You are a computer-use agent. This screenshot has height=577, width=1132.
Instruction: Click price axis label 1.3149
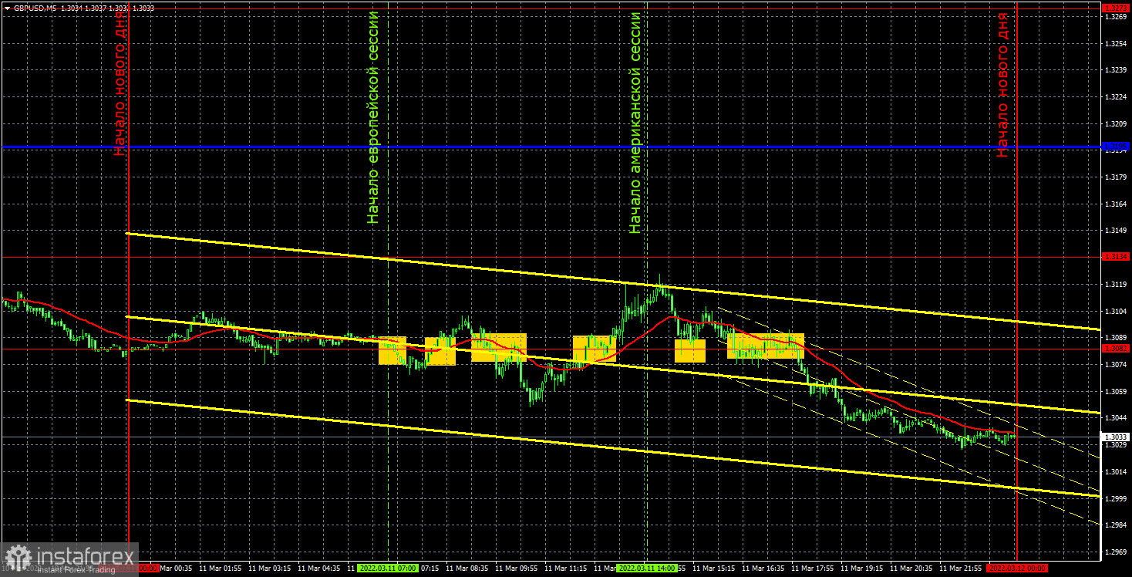click(x=1116, y=231)
